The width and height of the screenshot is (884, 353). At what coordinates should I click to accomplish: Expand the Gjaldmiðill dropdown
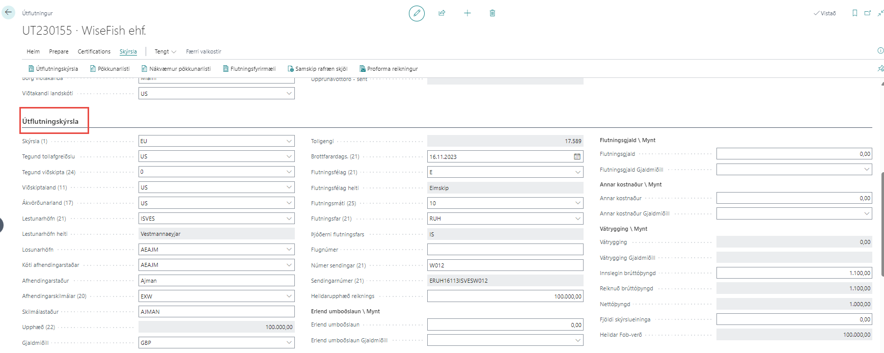289,343
